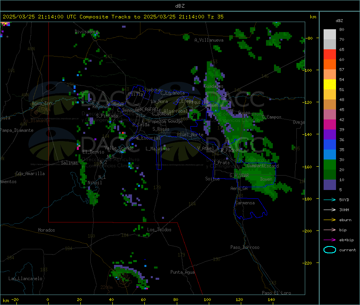This screenshot has width=360, height=305.
Task: Select the blue 35 dBZ color swatch
Action: tap(330, 144)
